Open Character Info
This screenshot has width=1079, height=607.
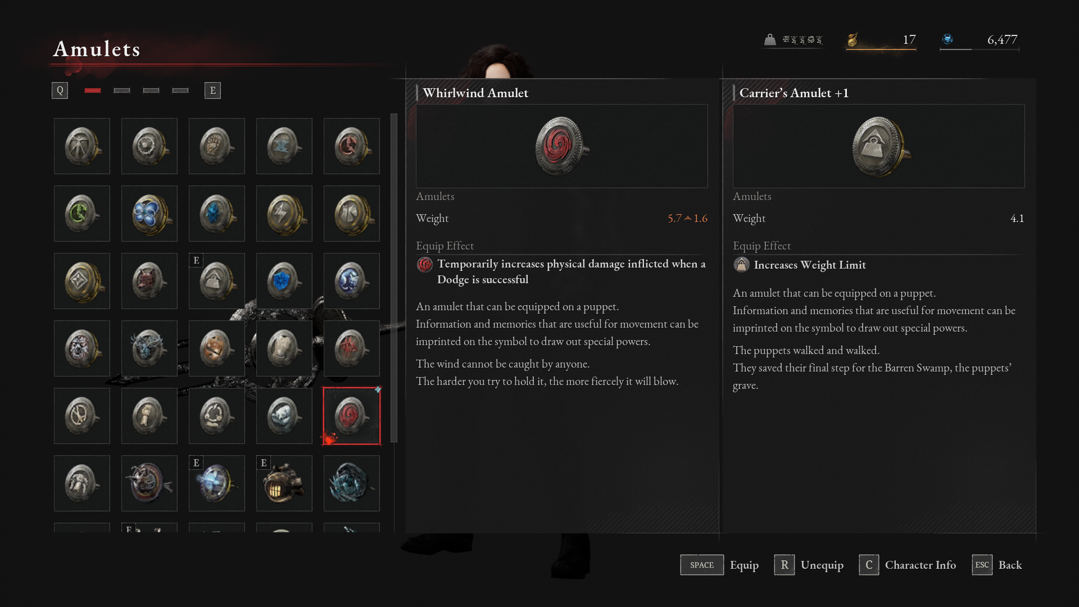point(908,565)
